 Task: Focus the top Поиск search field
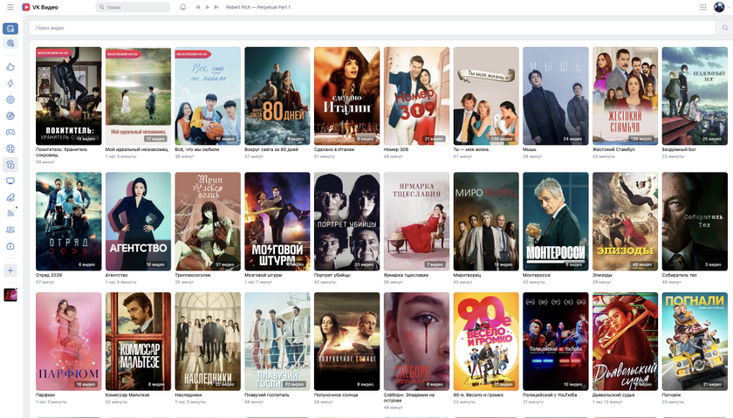tap(133, 7)
